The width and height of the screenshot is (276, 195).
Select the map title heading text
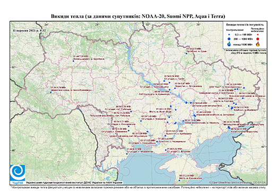tap(138, 16)
